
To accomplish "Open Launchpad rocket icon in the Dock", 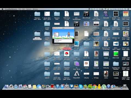I will tap(11, 87).
